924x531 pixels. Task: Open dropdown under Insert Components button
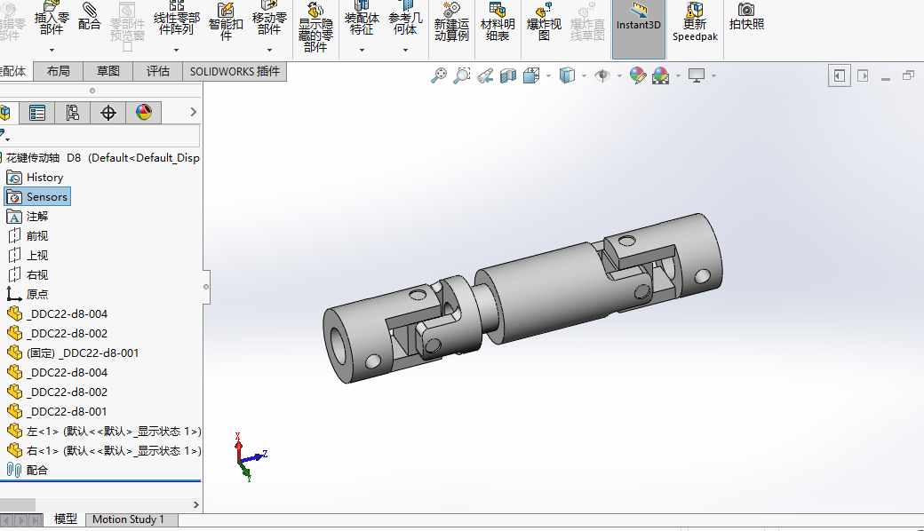pyautogui.click(x=52, y=50)
